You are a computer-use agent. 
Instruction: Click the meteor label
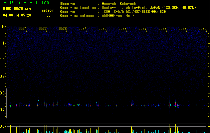coord(47,10)
